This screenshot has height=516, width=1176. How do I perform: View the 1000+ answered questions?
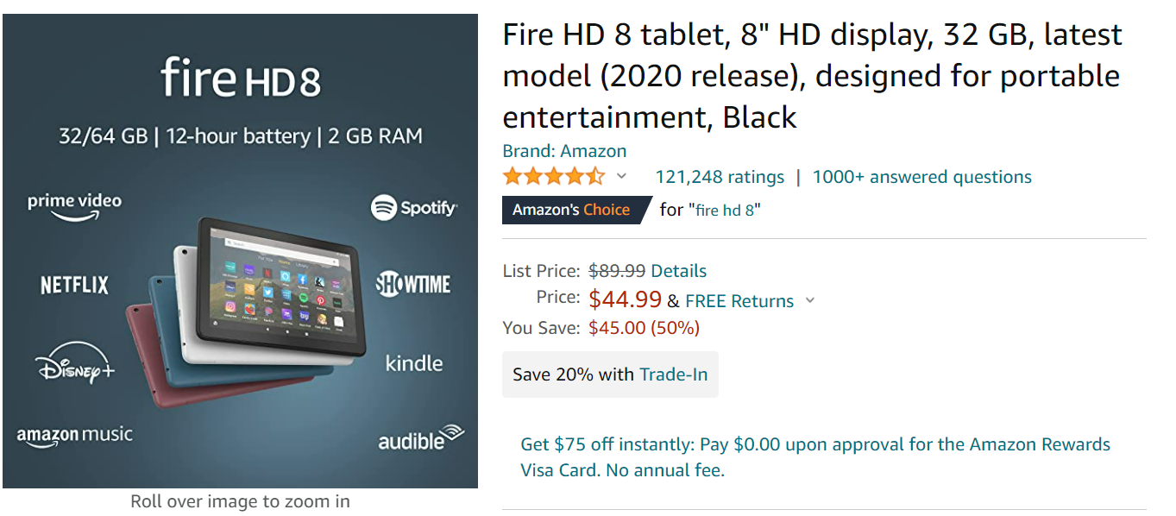coord(921,176)
